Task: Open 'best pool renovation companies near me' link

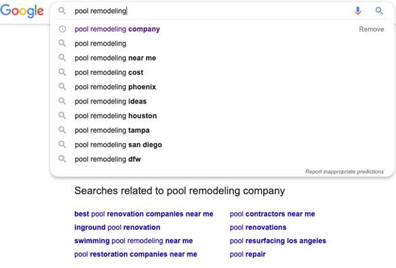Action: (143, 214)
